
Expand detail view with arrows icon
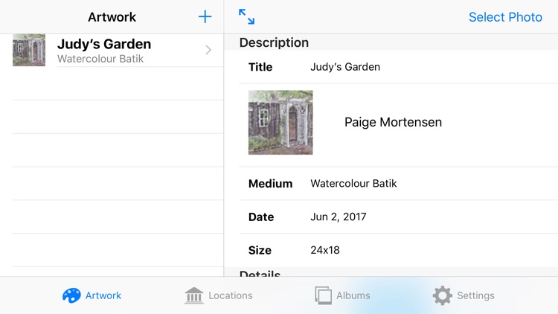coord(246,16)
